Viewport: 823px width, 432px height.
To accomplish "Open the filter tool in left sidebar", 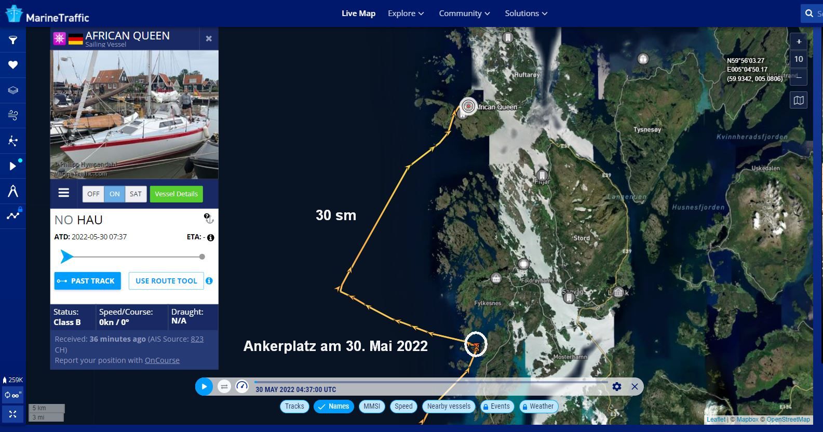I will (13, 40).
